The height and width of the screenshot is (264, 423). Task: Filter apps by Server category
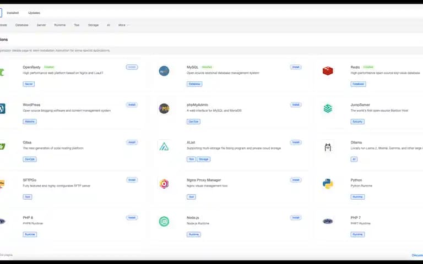(41, 25)
